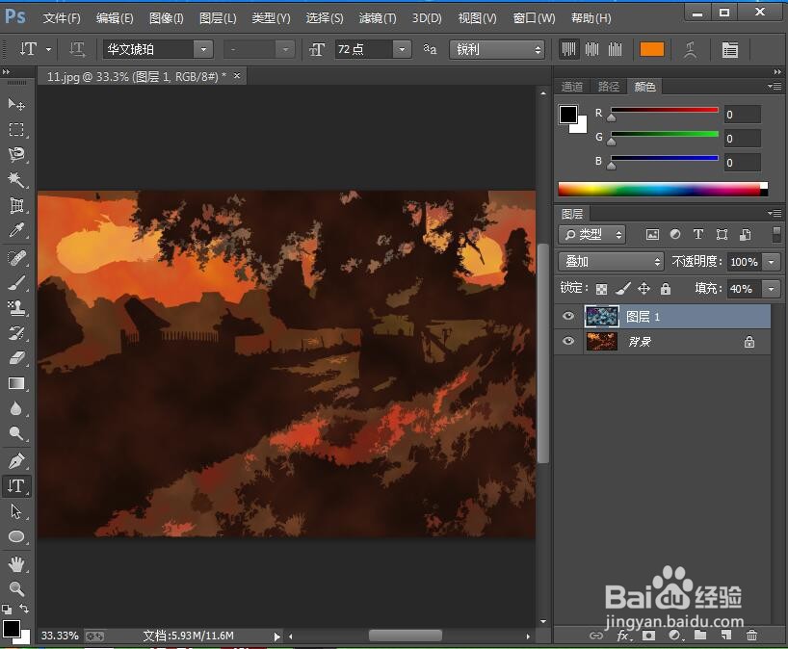Select the Zoom tool
The height and width of the screenshot is (649, 788).
click(x=16, y=588)
